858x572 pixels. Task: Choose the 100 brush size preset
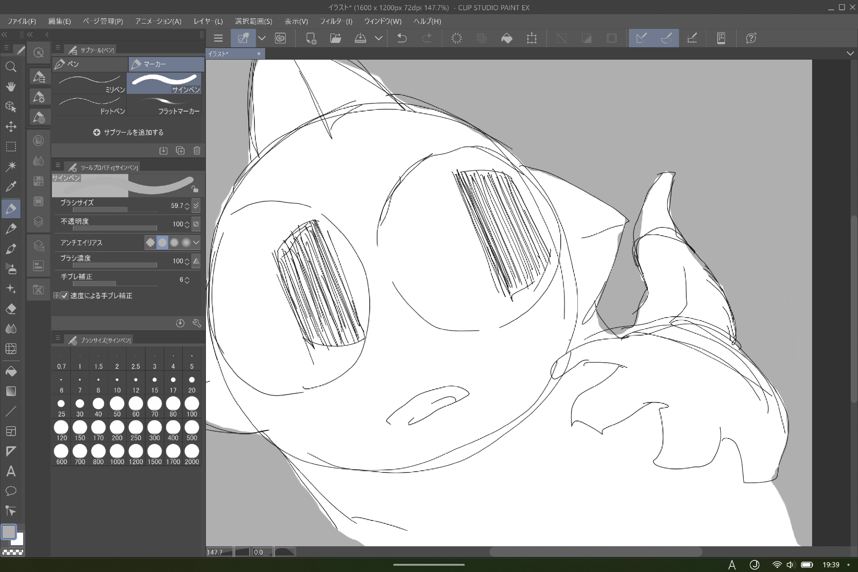pos(192,407)
